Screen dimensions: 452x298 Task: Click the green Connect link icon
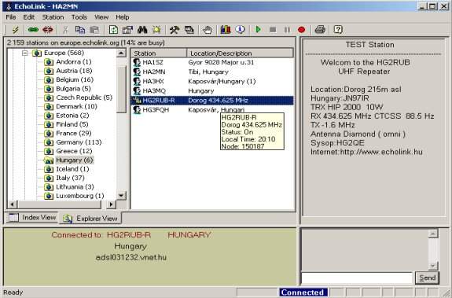pyautogui.click(x=33, y=29)
